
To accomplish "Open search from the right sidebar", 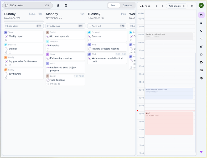I will (201, 39).
